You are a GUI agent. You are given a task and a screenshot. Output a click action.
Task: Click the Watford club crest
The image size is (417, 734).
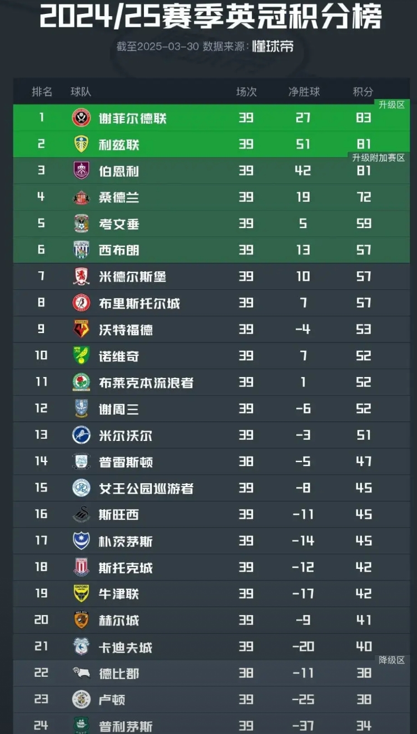[x=81, y=329]
